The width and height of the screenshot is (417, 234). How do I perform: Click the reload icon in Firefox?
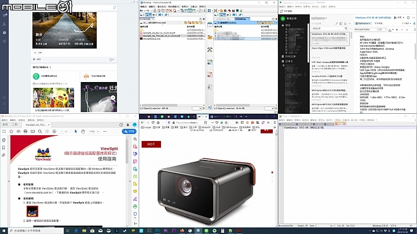(153, 122)
